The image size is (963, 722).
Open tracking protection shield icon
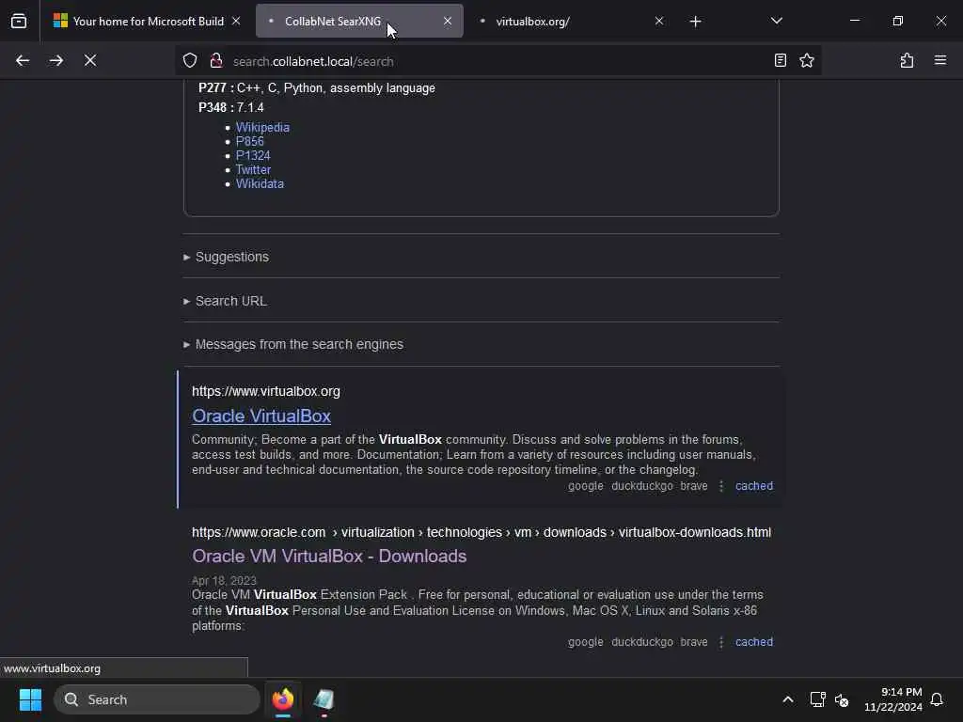pyautogui.click(x=190, y=61)
